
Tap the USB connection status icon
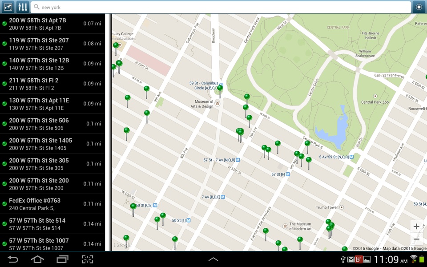point(343,259)
